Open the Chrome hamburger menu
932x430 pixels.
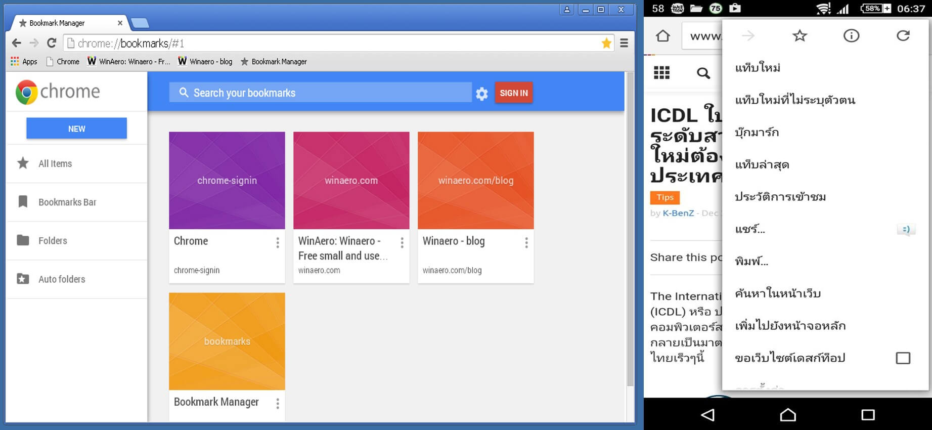(624, 43)
